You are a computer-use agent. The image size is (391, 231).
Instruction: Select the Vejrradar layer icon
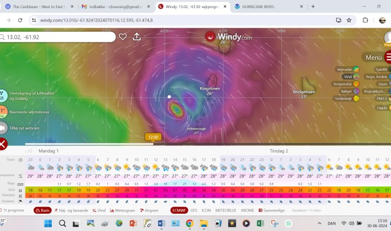coord(356,69)
